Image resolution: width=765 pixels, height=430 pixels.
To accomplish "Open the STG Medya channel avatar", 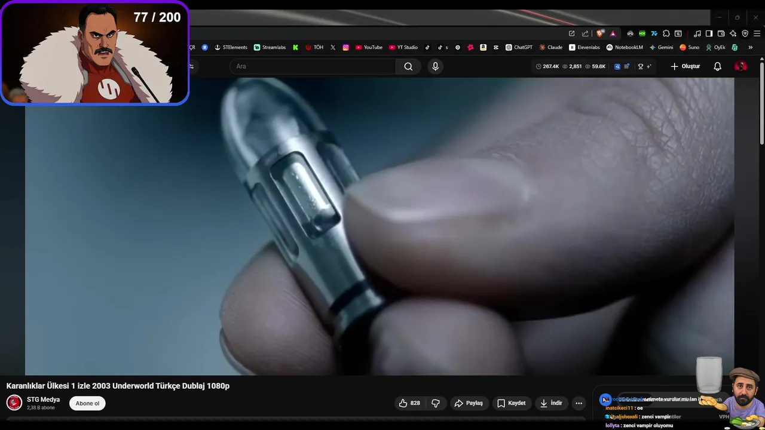I will (x=14, y=403).
